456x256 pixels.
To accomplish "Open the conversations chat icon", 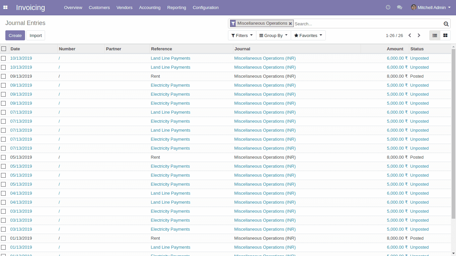I will [400, 7].
